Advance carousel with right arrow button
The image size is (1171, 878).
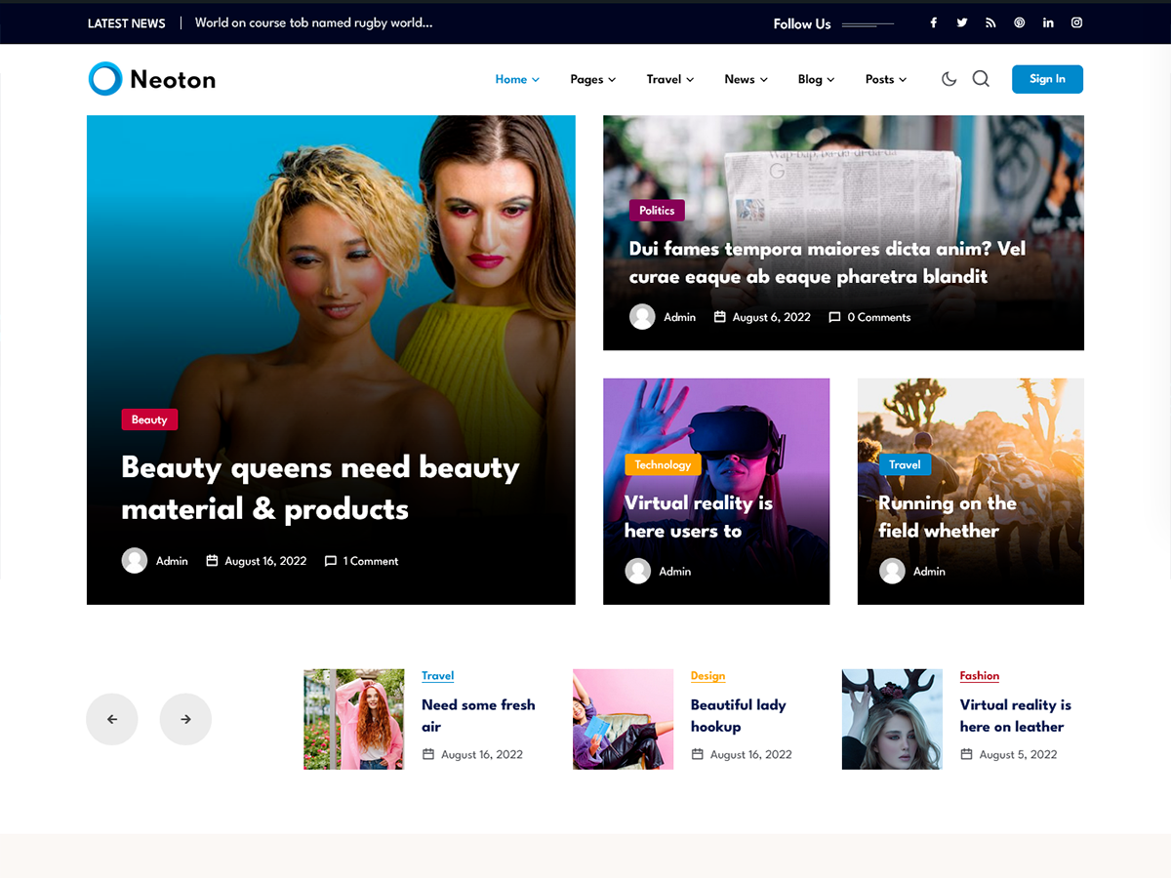[x=185, y=719]
